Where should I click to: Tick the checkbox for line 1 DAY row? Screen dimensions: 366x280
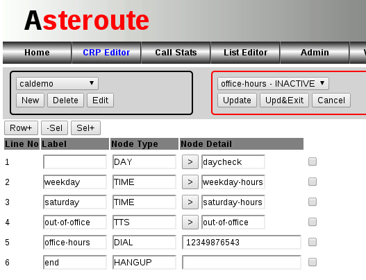313,161
